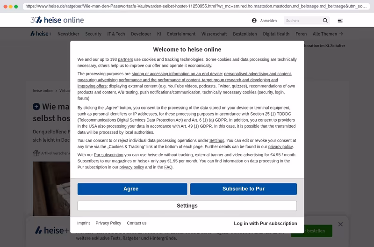Click privacy policy link after 'found in our'
Image resolution: width=374 pixels, height=247 pixels.
pos(280,147)
